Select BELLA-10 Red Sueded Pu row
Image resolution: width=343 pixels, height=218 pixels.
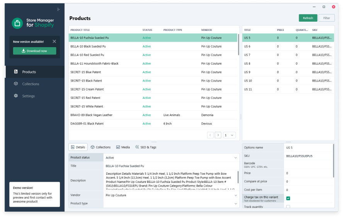(153, 55)
